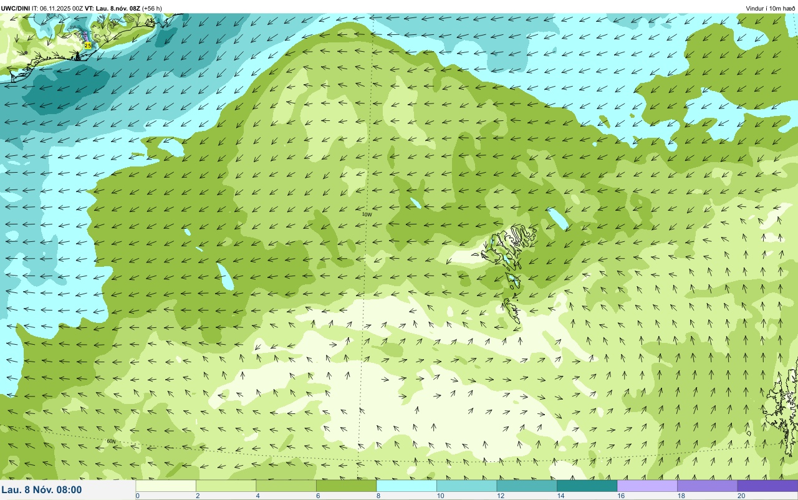This screenshot has width=798, height=500.
Task: Click the 12–14 m/s teal legend swatch
Action: point(527,486)
